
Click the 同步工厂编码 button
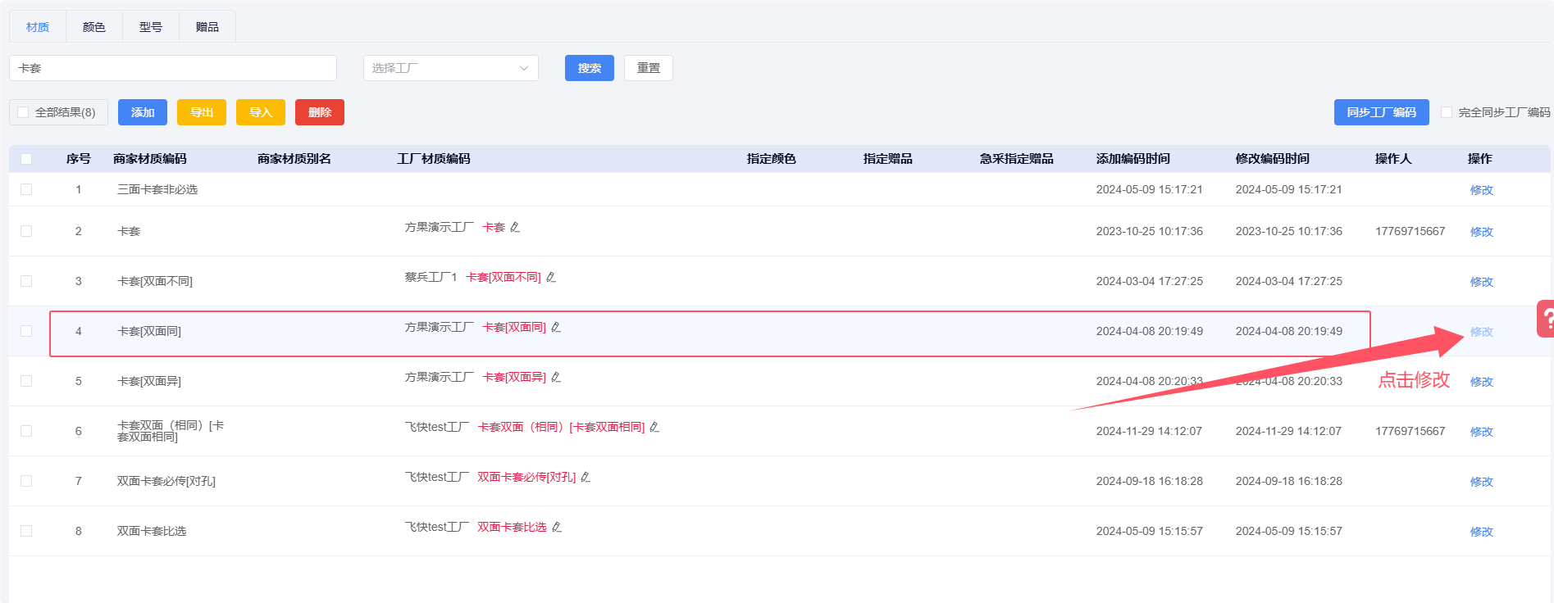pos(1381,112)
